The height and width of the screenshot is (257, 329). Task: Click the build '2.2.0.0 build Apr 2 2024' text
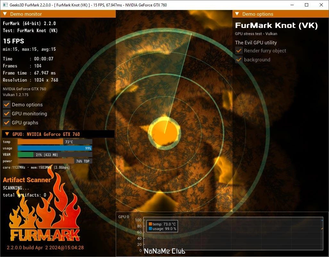pos(45,248)
